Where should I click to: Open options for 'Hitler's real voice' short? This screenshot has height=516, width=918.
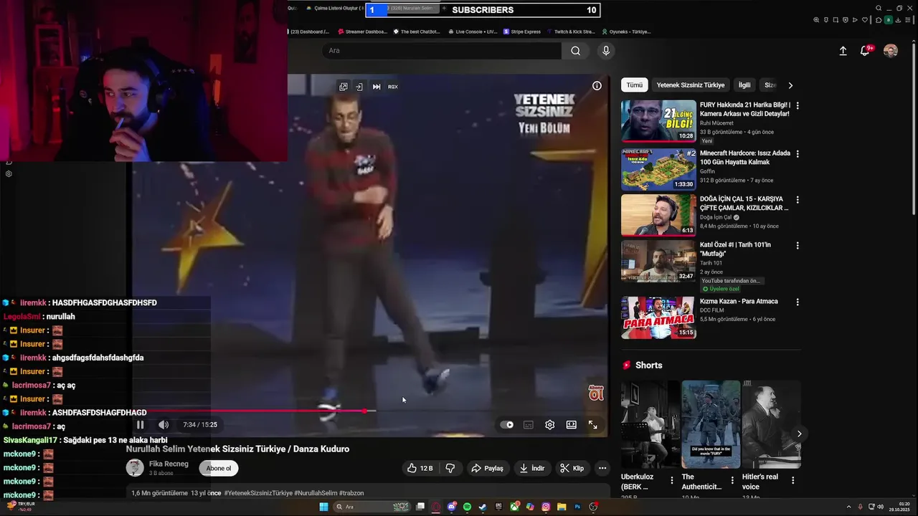pyautogui.click(x=793, y=480)
